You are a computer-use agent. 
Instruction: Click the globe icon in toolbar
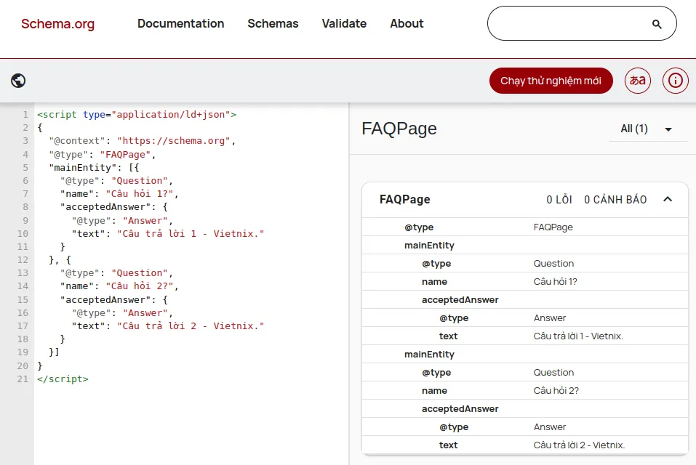point(17,81)
